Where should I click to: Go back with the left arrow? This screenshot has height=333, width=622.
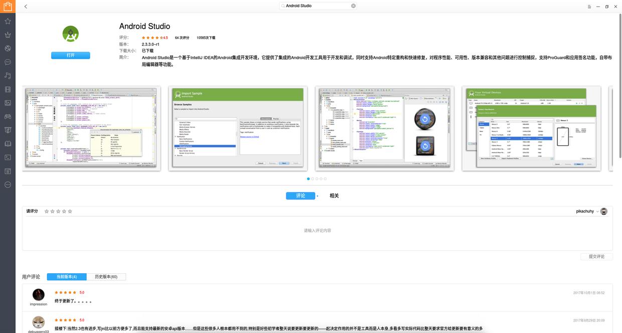pyautogui.click(x=26, y=7)
